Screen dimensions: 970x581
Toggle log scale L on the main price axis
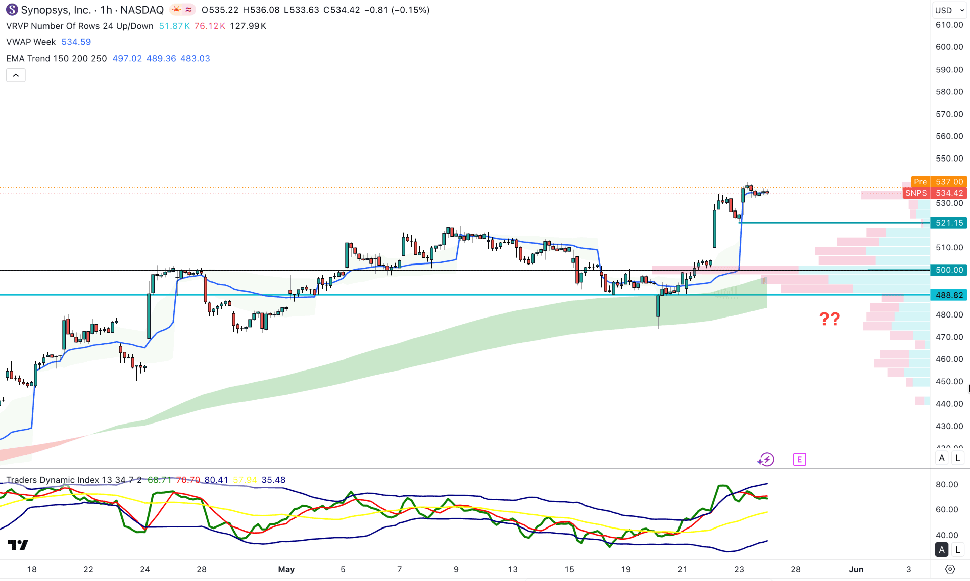tap(957, 458)
